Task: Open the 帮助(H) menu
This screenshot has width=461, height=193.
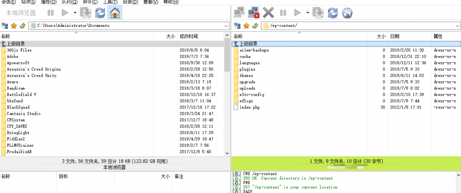Action: pos(171,2)
